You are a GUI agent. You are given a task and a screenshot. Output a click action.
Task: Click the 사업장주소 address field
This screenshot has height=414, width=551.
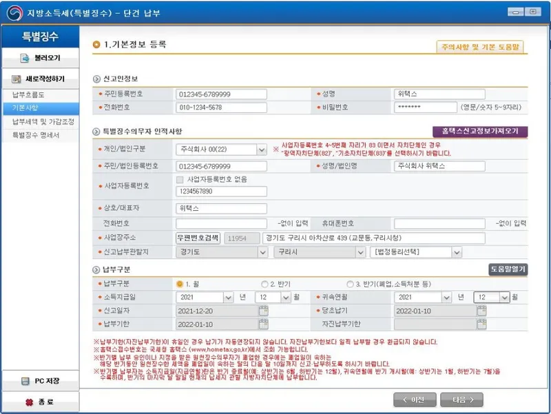[x=374, y=238]
